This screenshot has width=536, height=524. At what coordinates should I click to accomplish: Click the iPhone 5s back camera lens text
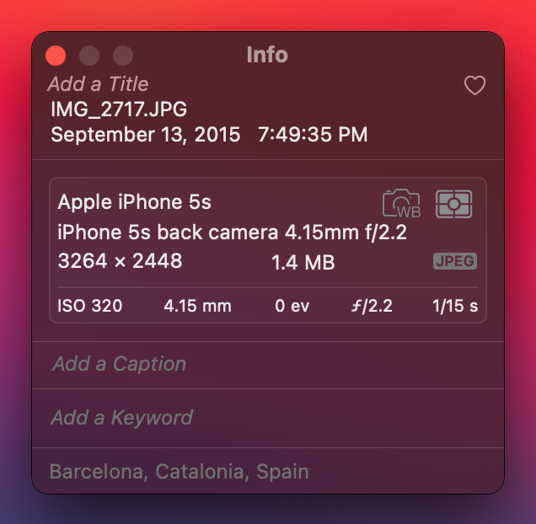pos(232,233)
